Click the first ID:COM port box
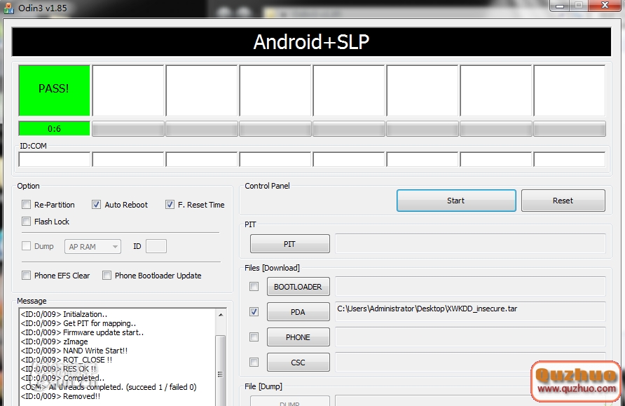 tap(55, 160)
